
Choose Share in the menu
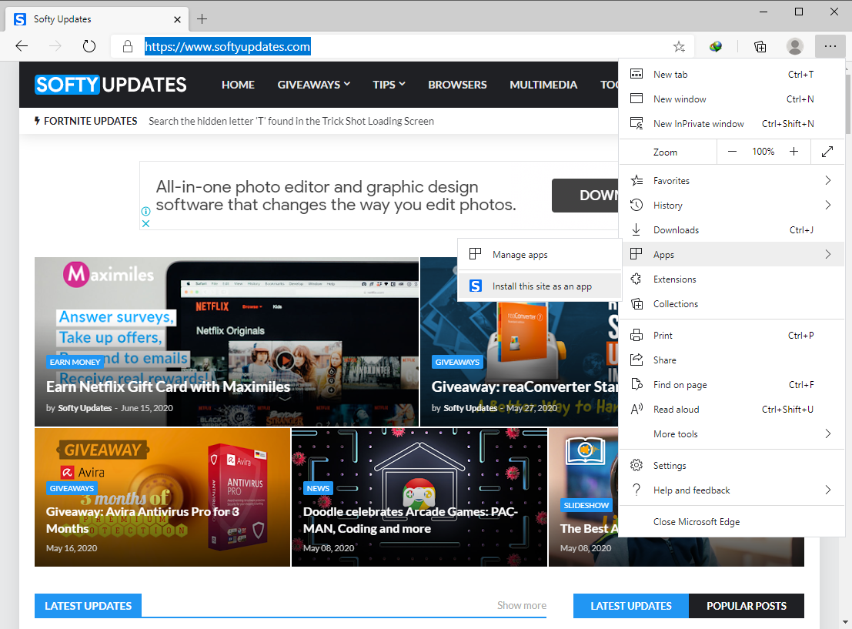pos(731,360)
